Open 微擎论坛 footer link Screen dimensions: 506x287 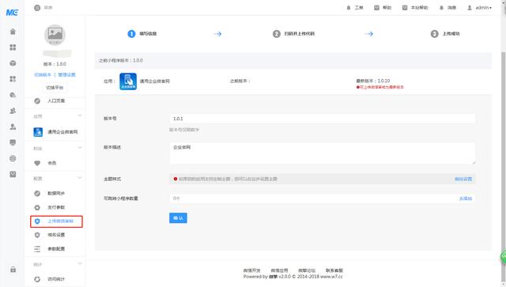pyautogui.click(x=307, y=270)
